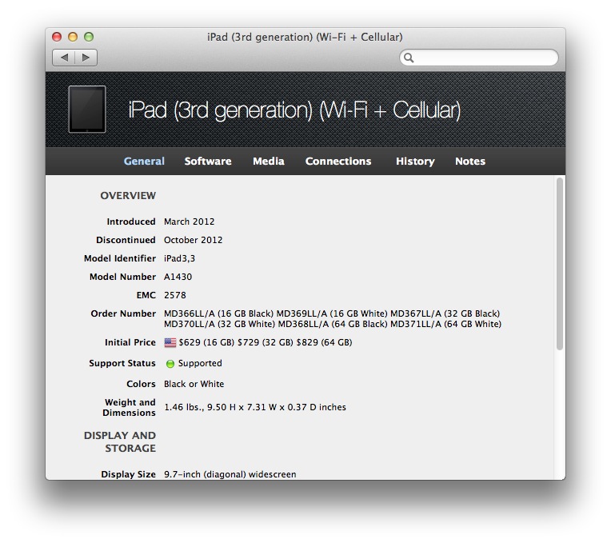The width and height of the screenshot is (611, 543).
Task: Switch to the History tab
Action: click(x=415, y=162)
